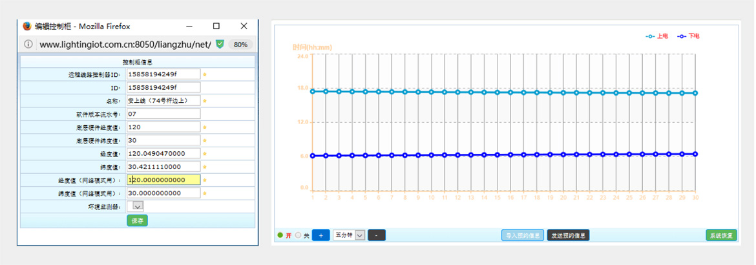The width and height of the screenshot is (756, 265).
Task: Click the first point on the 下电 line
Action: pos(313,156)
